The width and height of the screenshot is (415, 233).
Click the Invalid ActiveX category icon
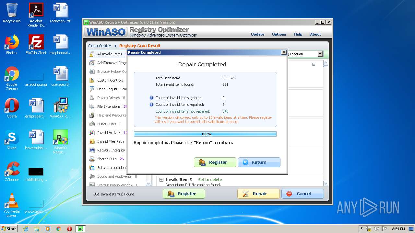click(92, 133)
